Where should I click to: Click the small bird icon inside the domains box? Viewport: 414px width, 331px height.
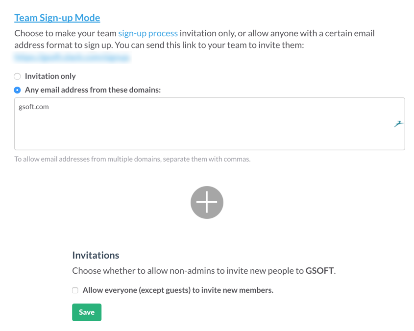398,124
